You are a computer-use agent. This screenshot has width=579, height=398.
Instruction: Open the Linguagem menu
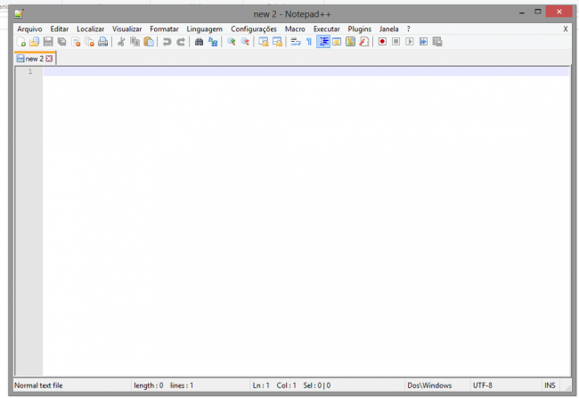click(x=205, y=28)
